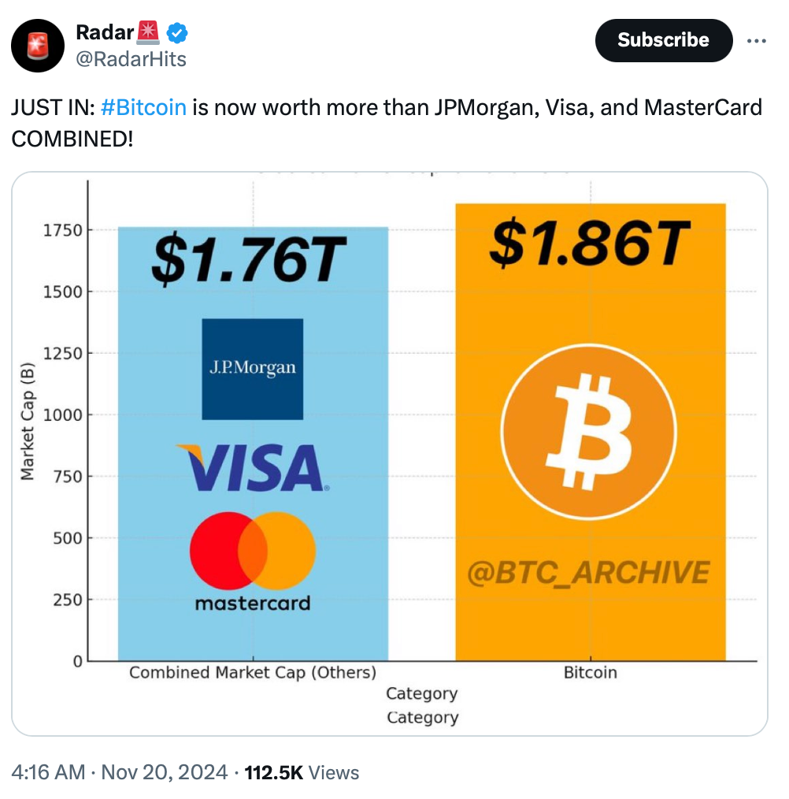Click the Bitcoin logo in the chart

click(x=588, y=433)
